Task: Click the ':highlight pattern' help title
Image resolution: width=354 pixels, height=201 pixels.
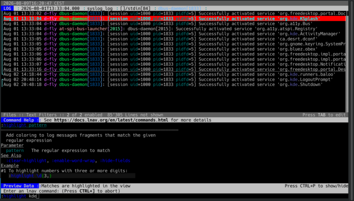Action: tap(24, 125)
